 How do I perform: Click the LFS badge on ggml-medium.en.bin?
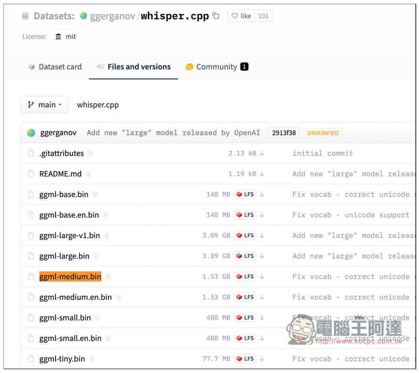pos(245,297)
